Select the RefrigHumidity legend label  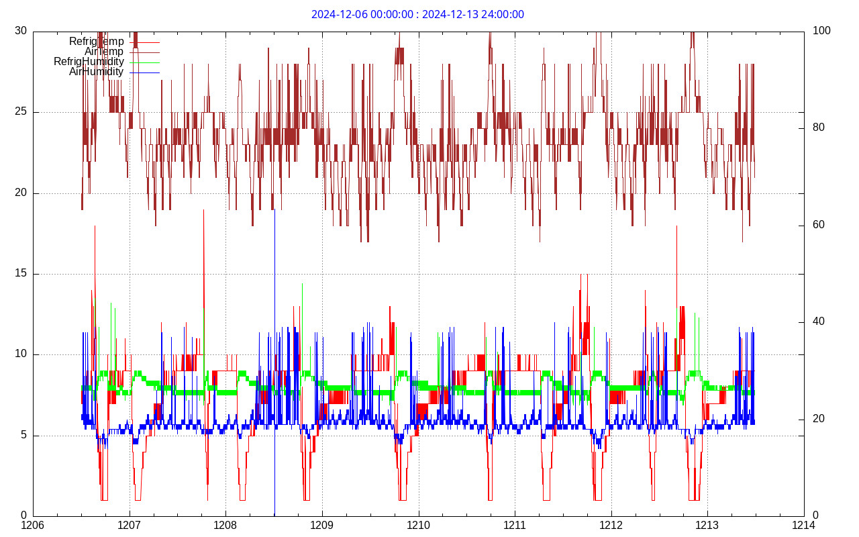coord(89,62)
